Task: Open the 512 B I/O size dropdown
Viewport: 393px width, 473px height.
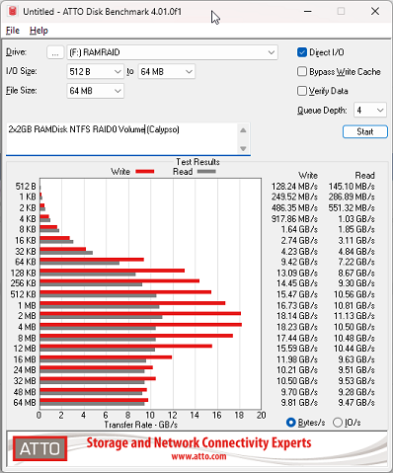Action: (x=95, y=72)
